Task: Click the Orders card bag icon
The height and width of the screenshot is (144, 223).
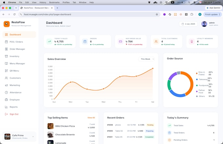Action: click(x=85, y=42)
